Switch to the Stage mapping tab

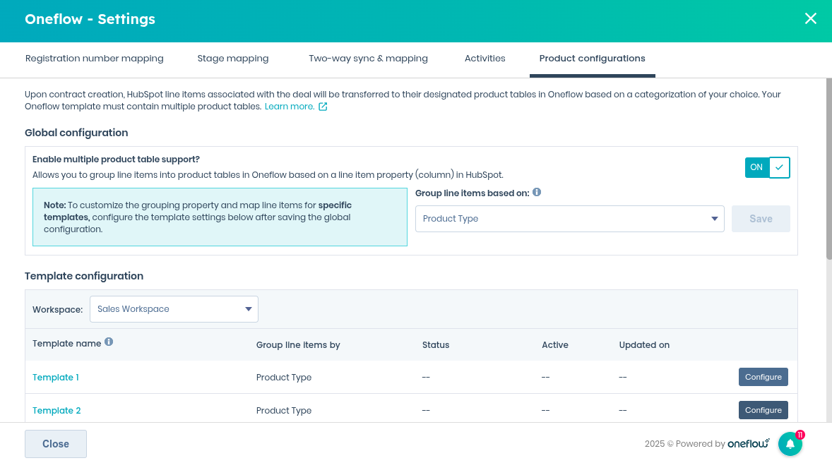click(233, 59)
